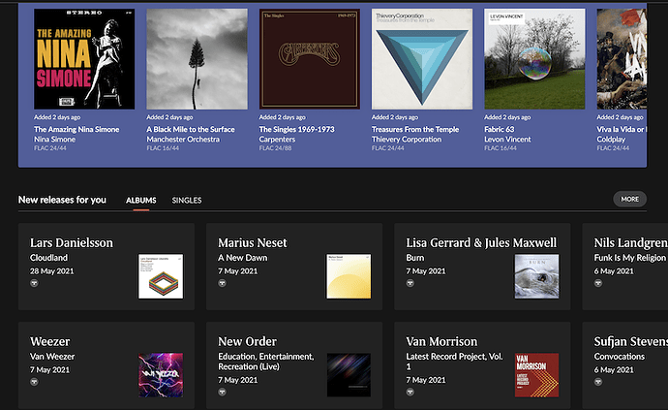This screenshot has height=410, width=668.
Task: Click the source icon under A New Dawn
Action: pos(222,283)
